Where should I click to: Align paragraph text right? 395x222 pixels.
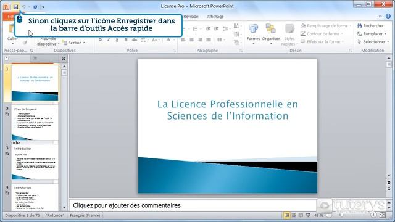(200, 39)
